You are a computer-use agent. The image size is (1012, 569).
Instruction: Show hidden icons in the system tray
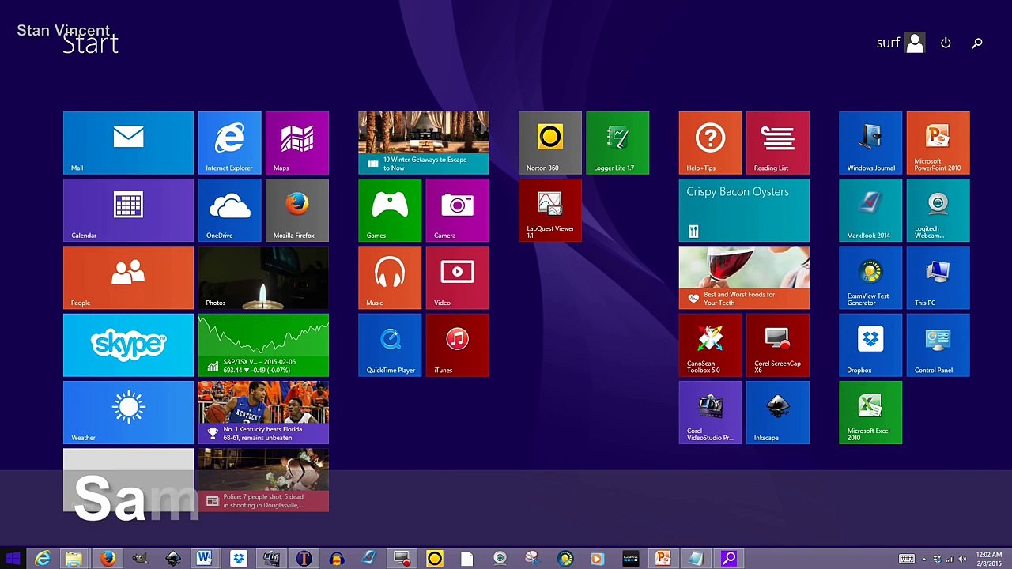click(x=923, y=560)
